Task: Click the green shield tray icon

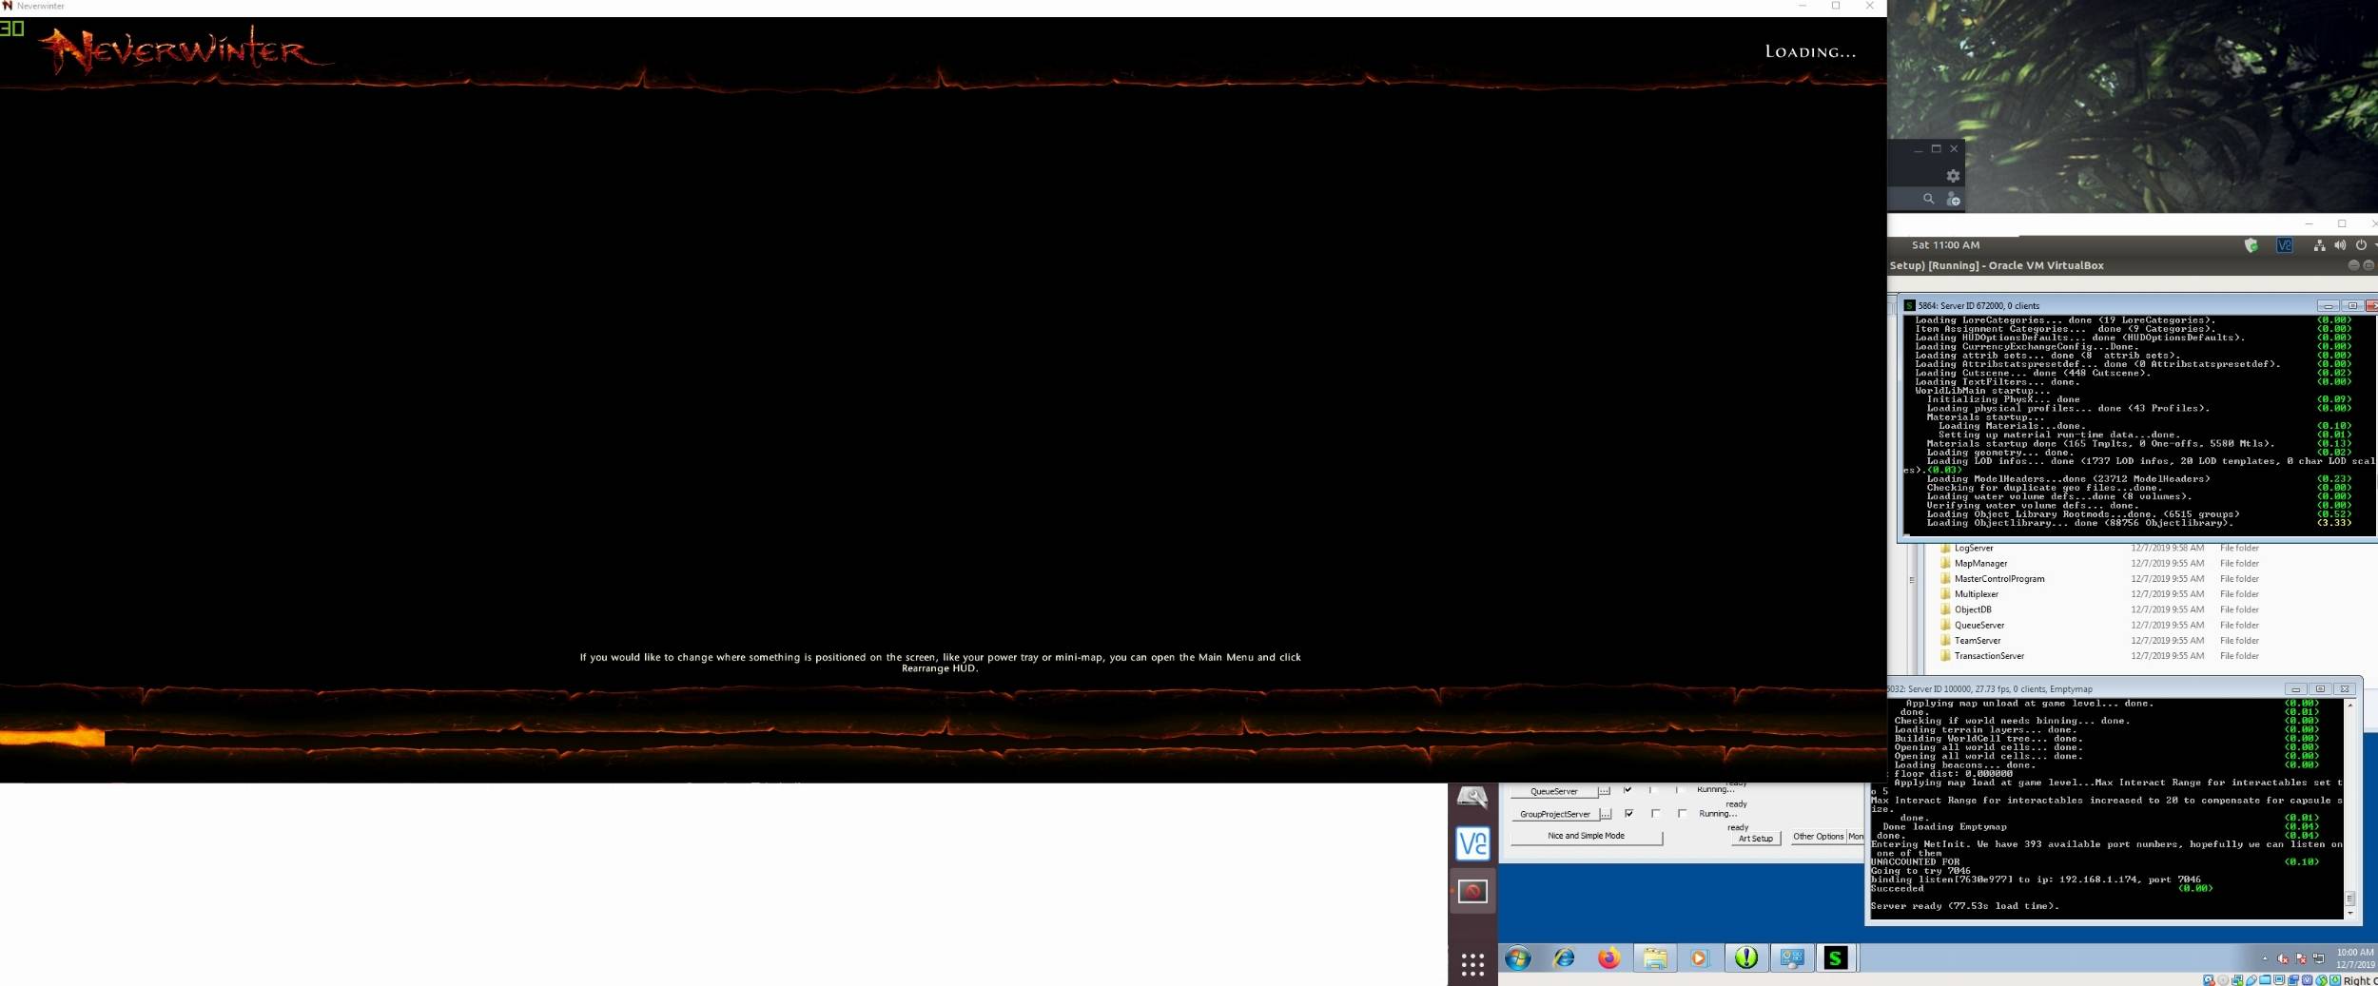Action: coord(2251,245)
